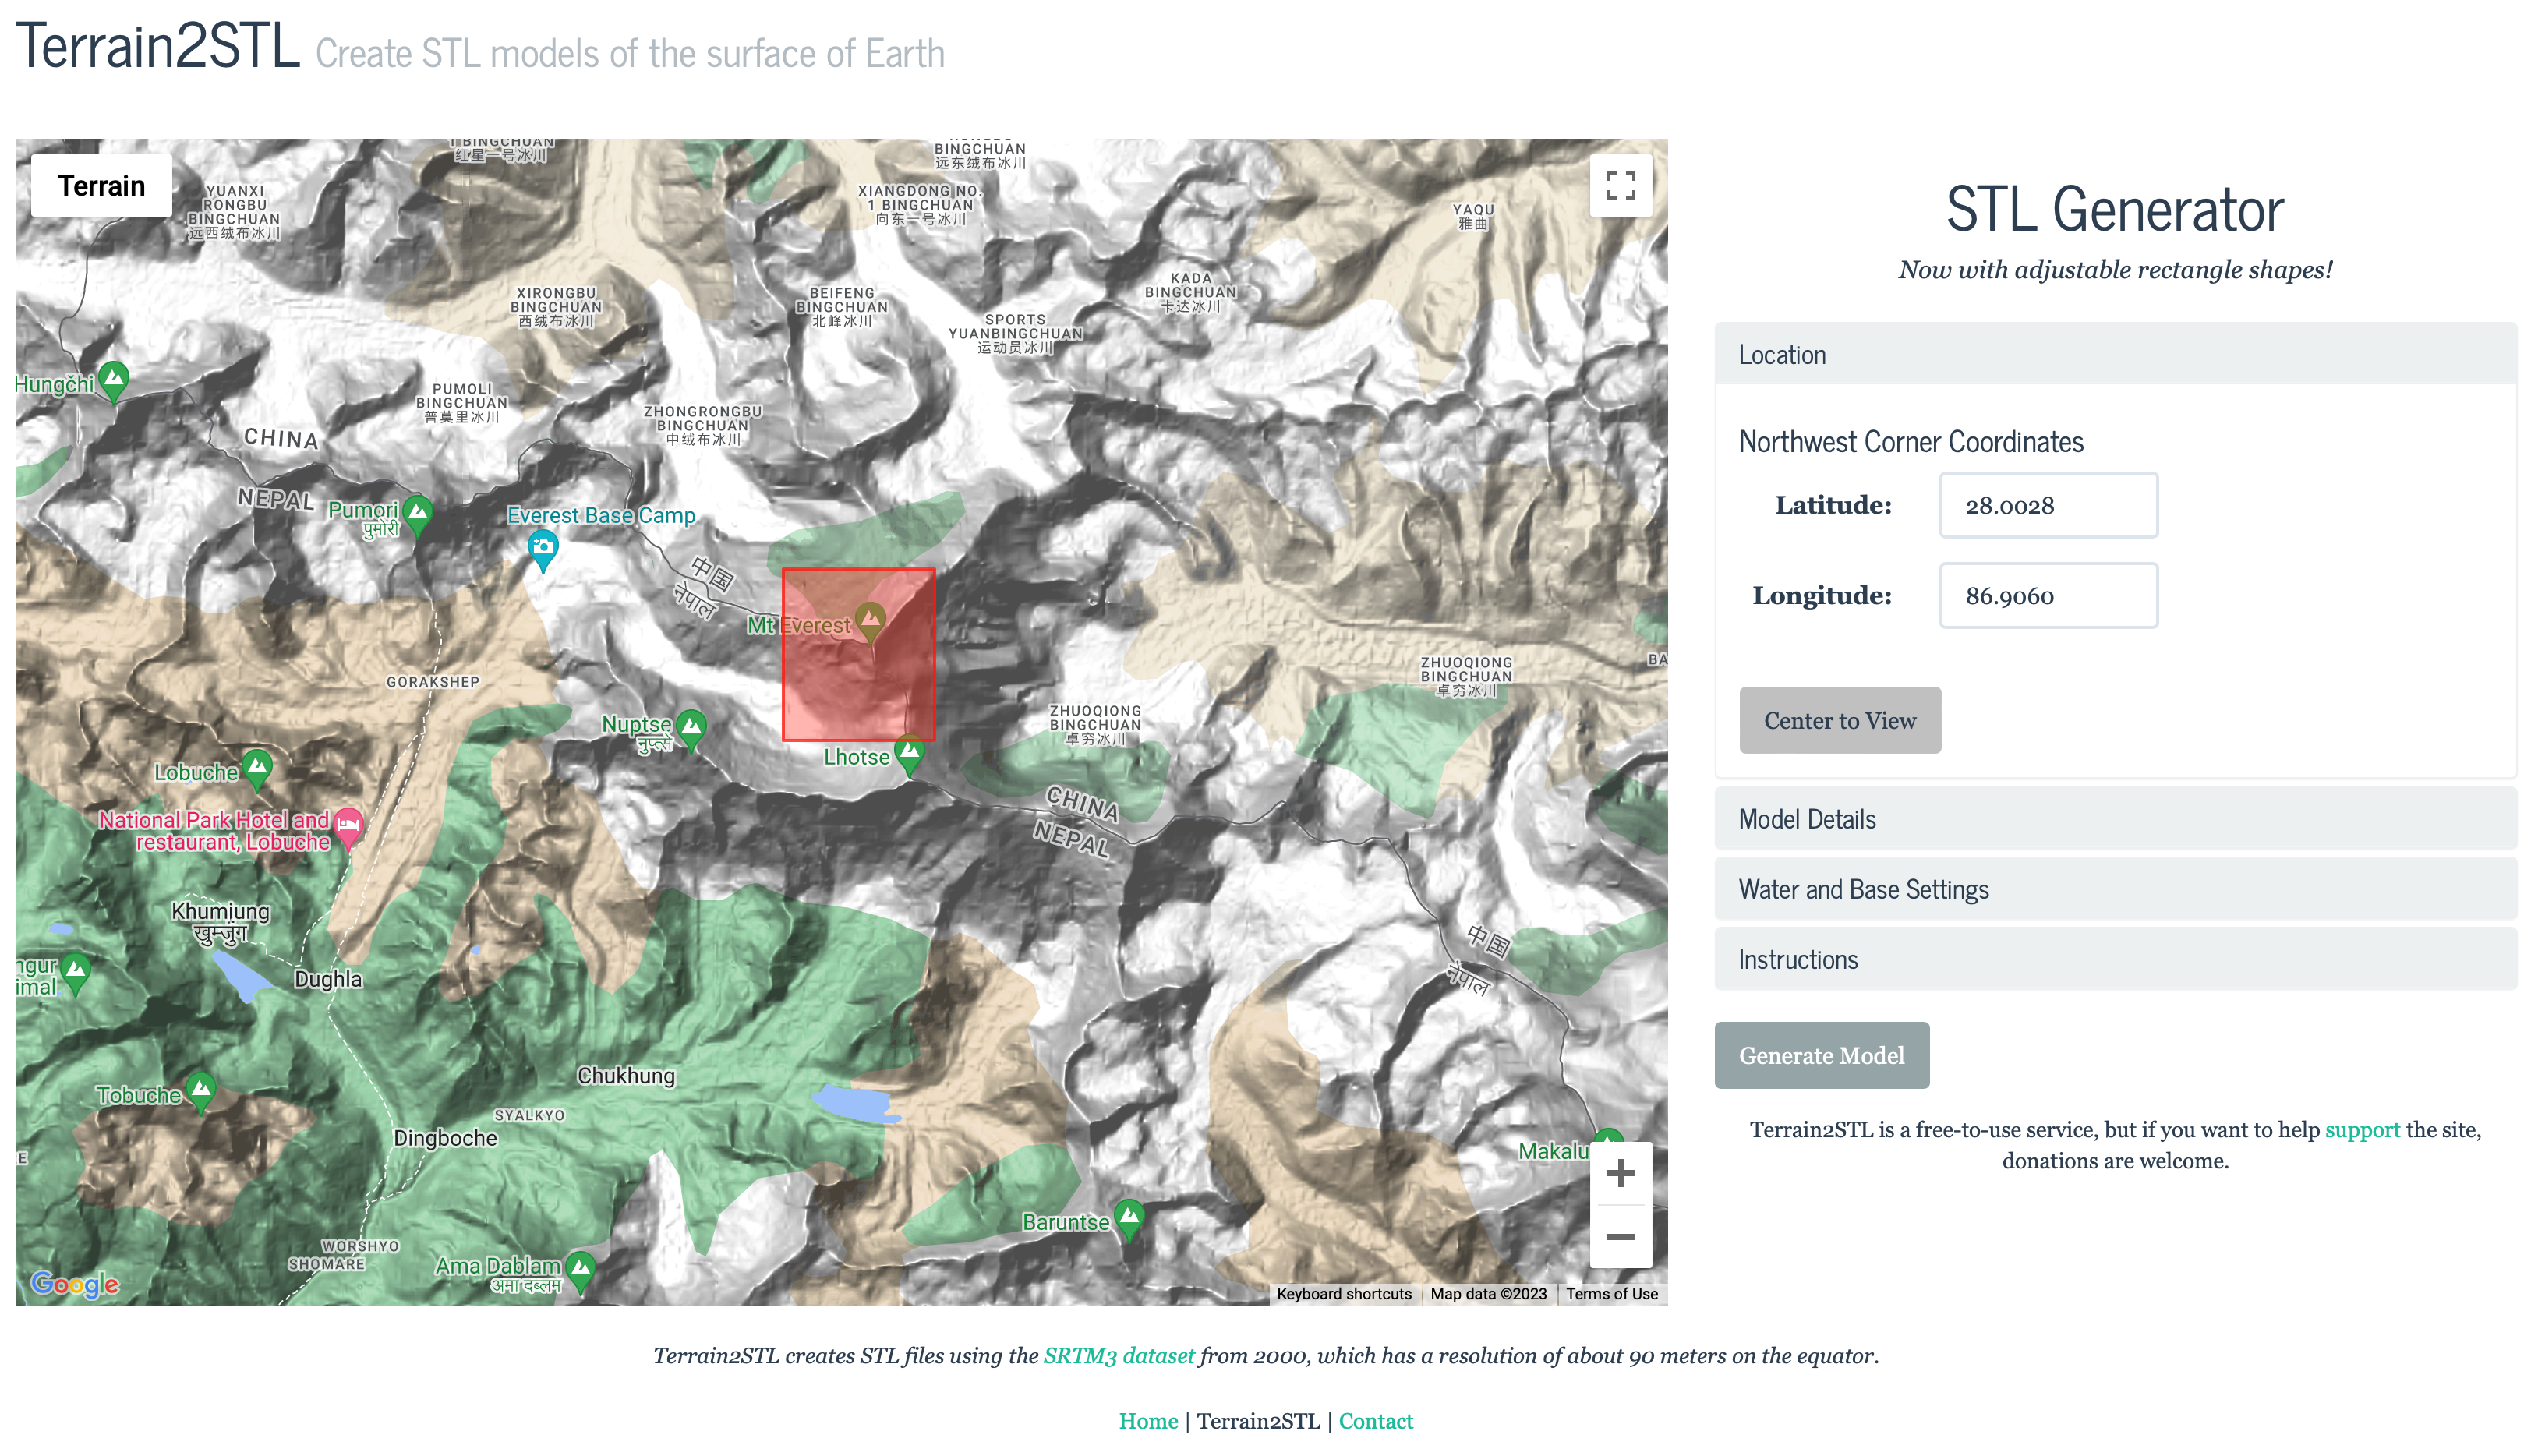Click the Hungchi mountain marker

tap(114, 382)
